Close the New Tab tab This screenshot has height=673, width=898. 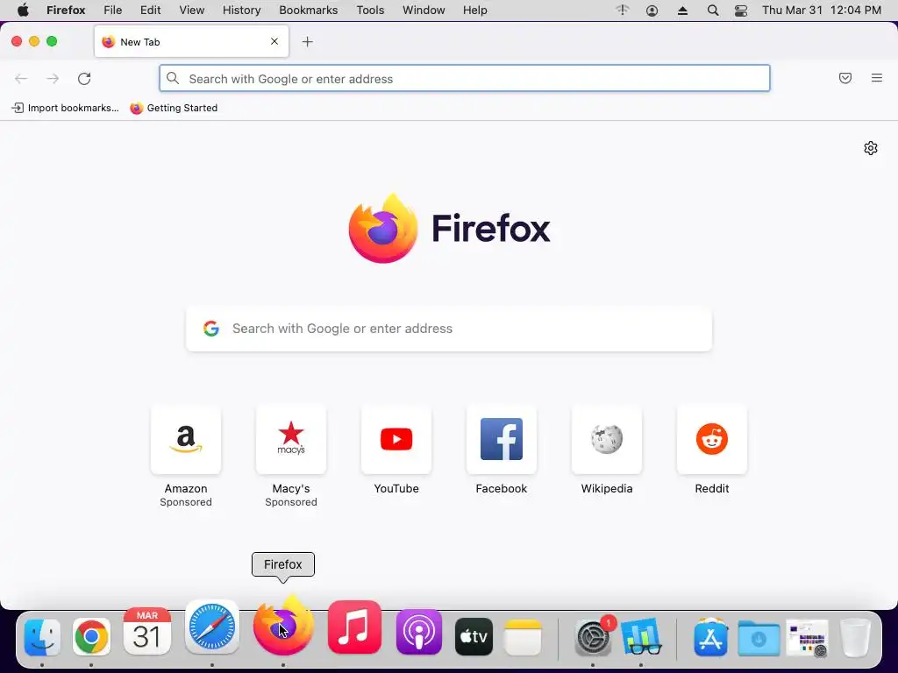pos(274,41)
